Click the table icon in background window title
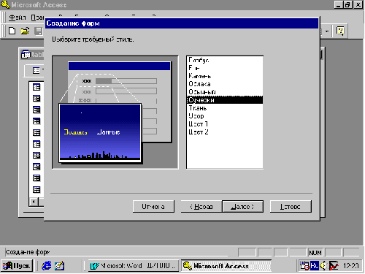The height and width of the screenshot is (274, 365). coord(26,54)
